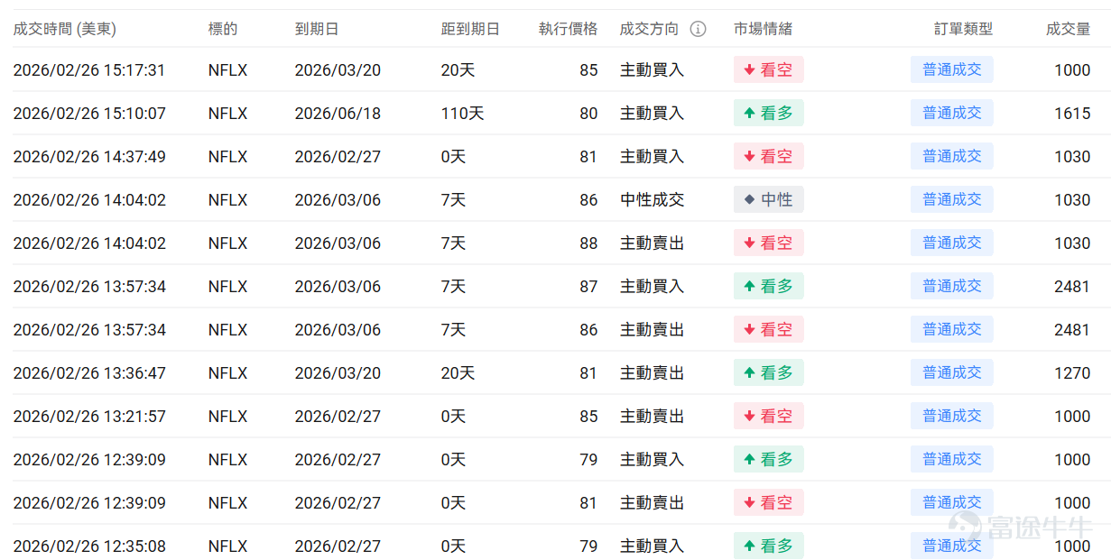The image size is (1111, 560).
Task: Click the 看空 badge in the 15:17:31 row
Action: tap(768, 69)
